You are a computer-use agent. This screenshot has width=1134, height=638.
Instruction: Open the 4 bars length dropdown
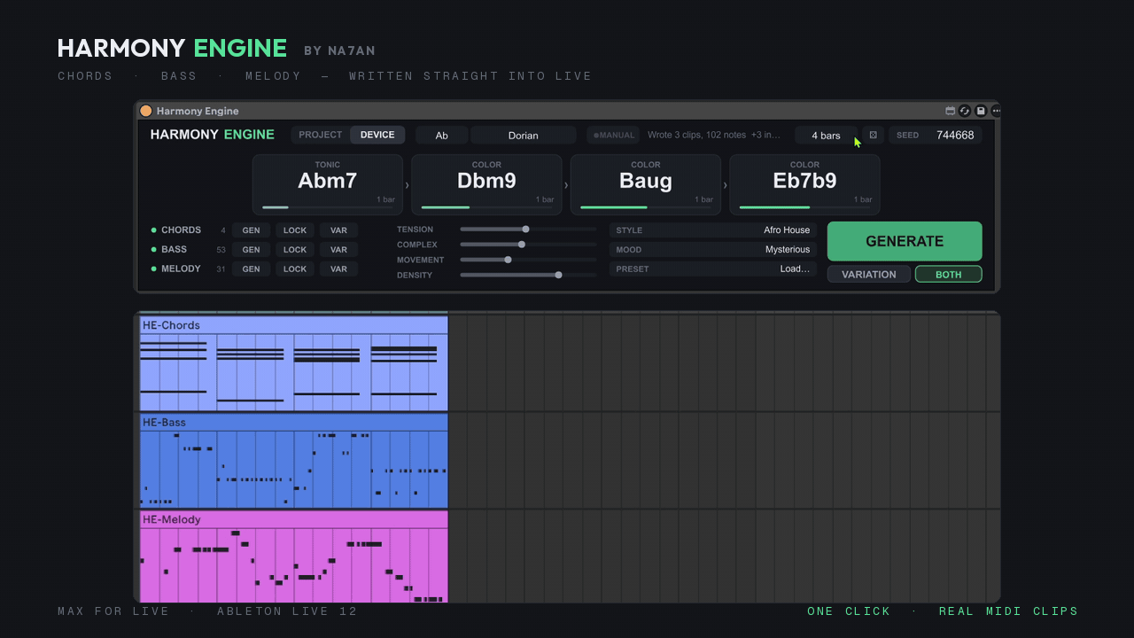click(827, 135)
